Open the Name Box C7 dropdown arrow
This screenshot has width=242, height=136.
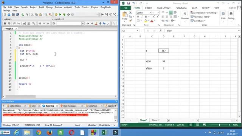point(137,31)
